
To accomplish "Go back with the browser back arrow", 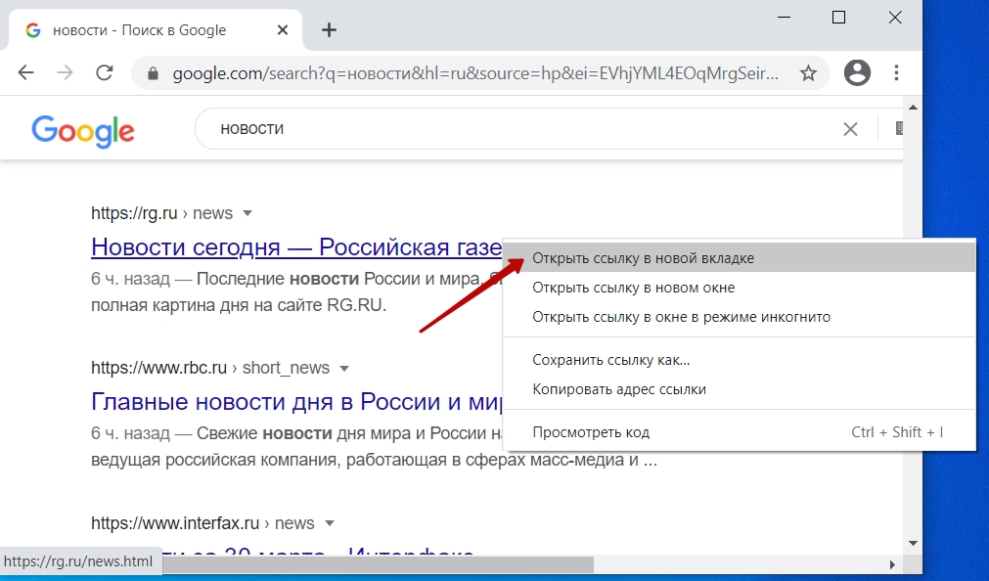I will 25,73.
